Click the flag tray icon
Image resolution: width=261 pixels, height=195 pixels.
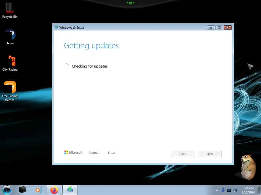(x=223, y=190)
